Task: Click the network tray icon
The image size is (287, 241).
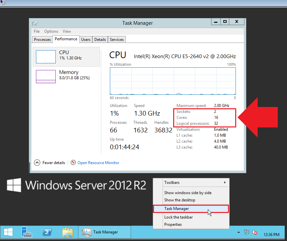Action: click(246, 232)
